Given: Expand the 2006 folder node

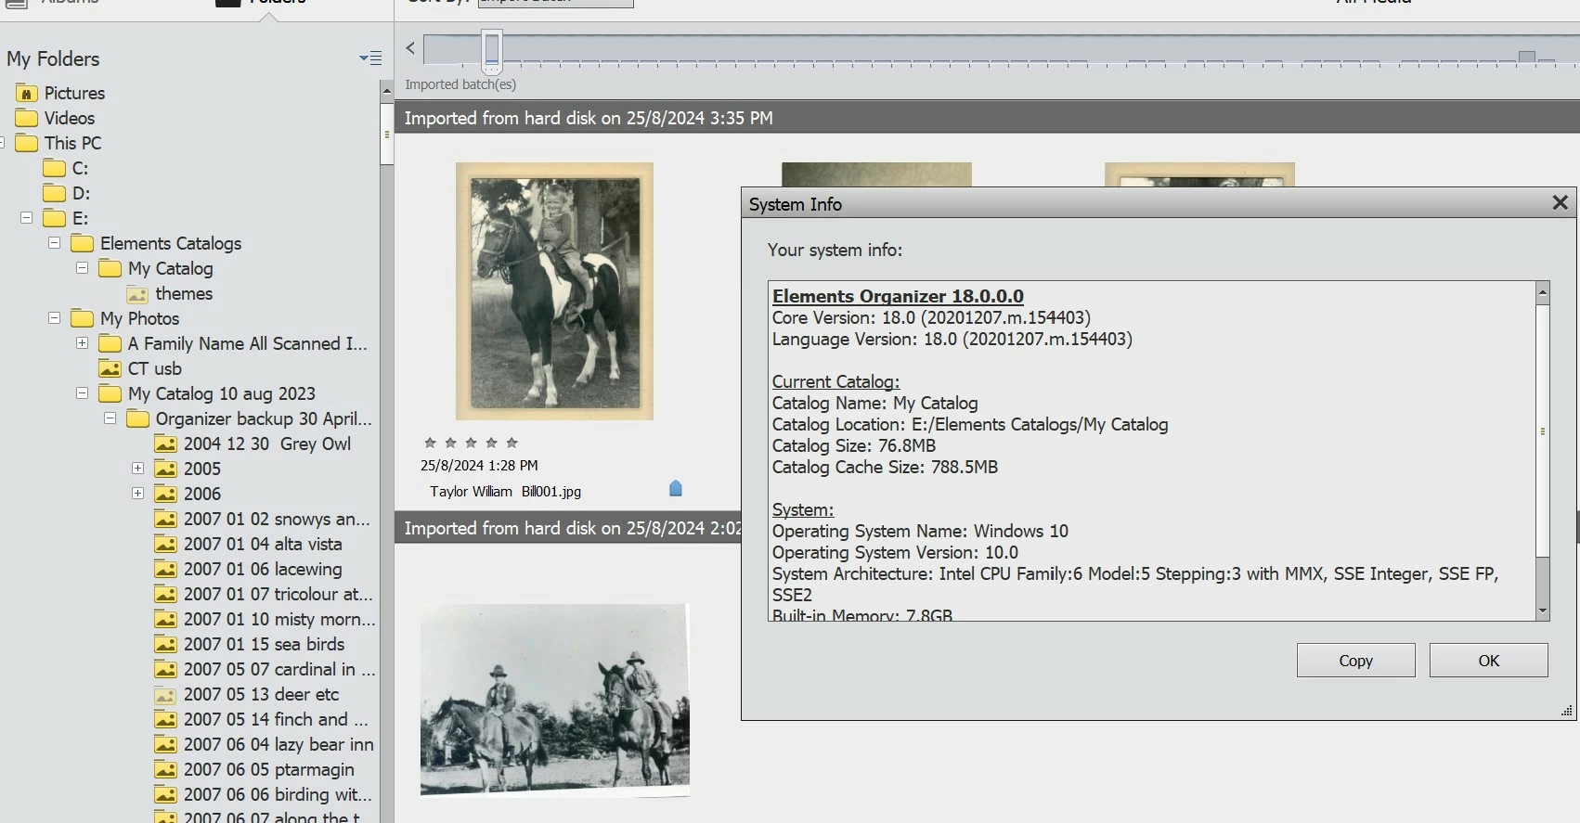Looking at the screenshot, I should pos(137,493).
